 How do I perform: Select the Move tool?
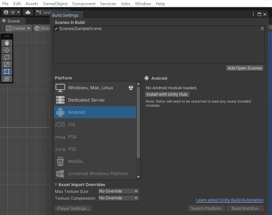click(x=7, y=50)
